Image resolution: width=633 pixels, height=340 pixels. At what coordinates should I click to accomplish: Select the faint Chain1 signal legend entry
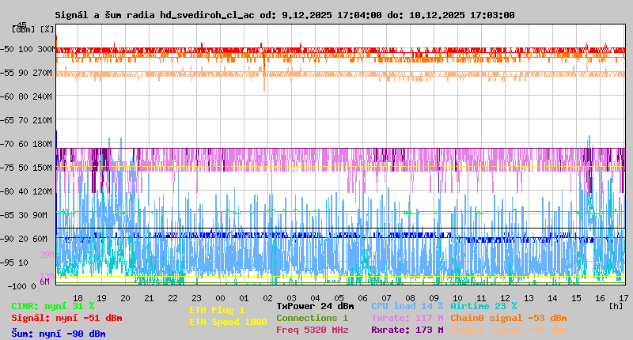508,330
